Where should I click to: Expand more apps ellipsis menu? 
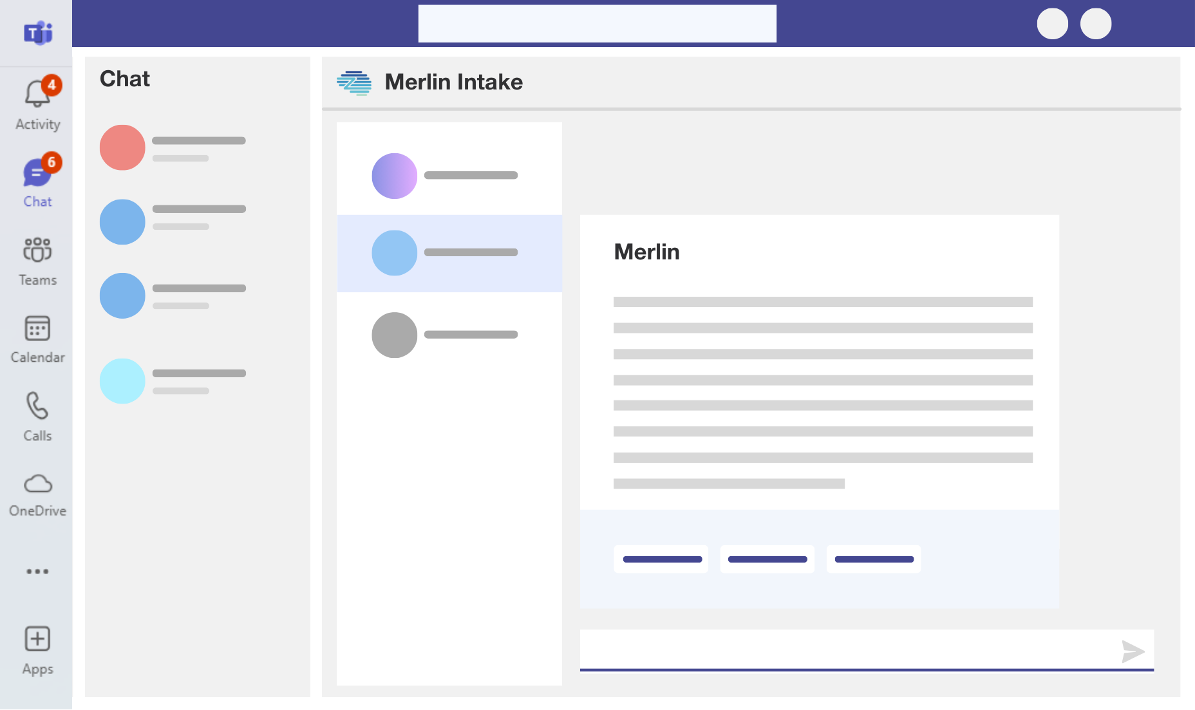[37, 571]
